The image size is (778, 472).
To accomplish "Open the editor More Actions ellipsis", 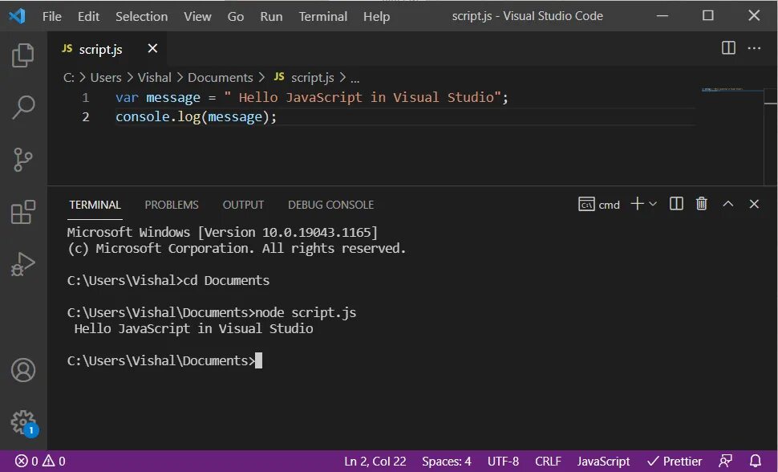I will (x=754, y=48).
